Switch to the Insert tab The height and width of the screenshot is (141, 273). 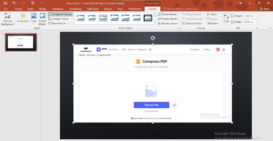30,9
